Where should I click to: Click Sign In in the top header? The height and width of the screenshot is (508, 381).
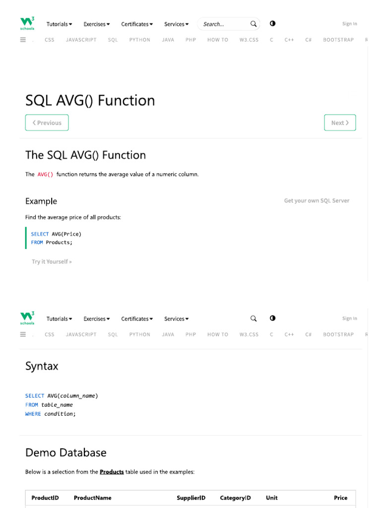point(349,24)
